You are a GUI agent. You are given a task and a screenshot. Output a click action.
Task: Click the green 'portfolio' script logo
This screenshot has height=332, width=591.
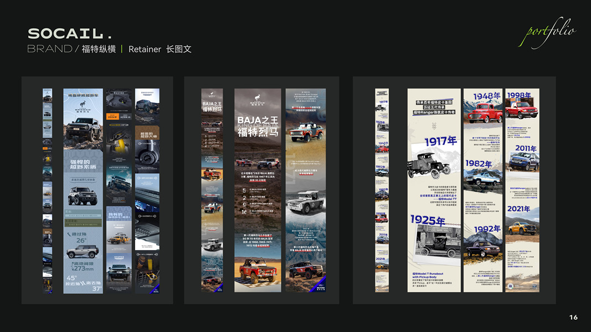tap(547, 32)
